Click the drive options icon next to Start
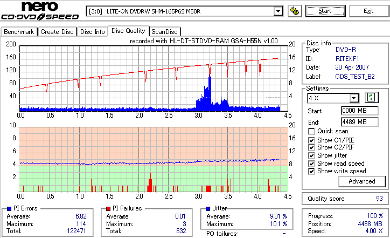Viewport: 390px width, 238px height. (x=295, y=11)
